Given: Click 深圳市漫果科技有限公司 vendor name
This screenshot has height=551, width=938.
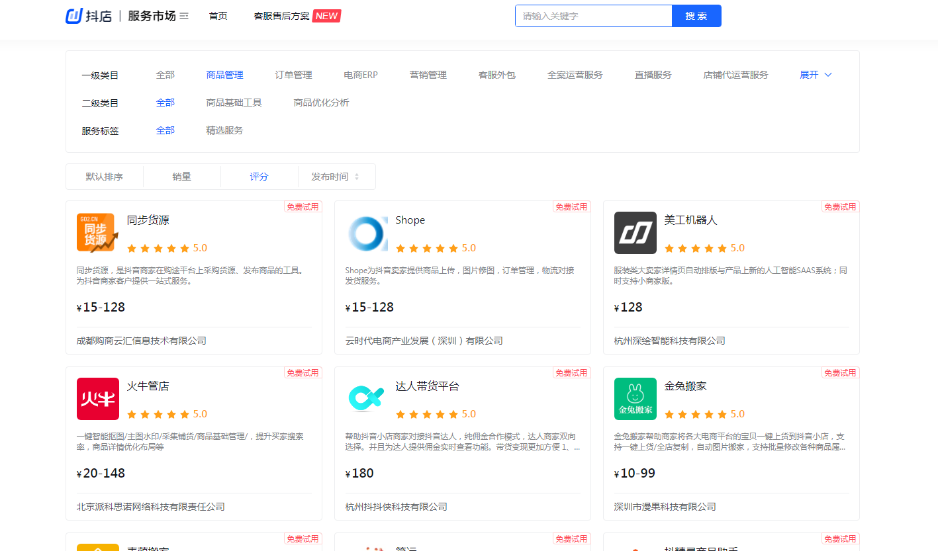Looking at the screenshot, I should click(665, 507).
